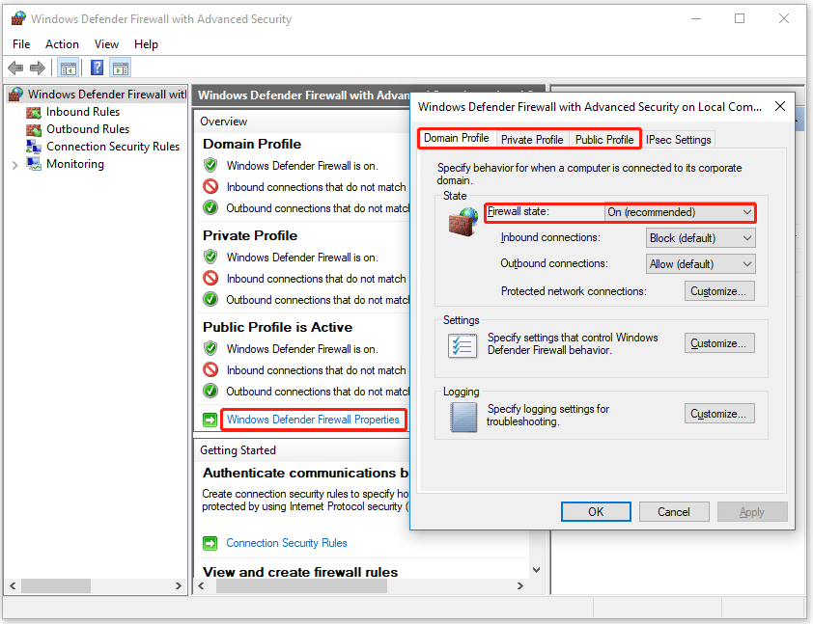Click the green shield icon under Public Profile is Active
The image size is (813, 624).
click(x=210, y=349)
